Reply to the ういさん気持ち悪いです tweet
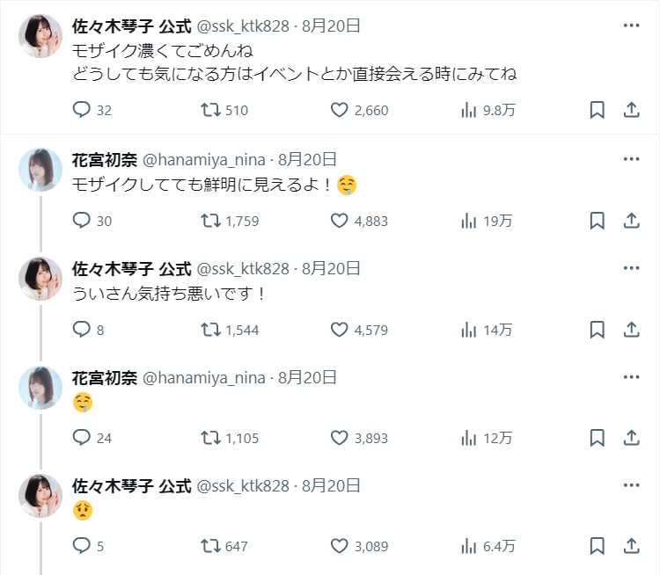The image size is (660, 575). (x=82, y=330)
